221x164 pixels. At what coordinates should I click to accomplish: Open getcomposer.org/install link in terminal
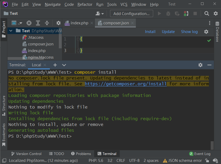pos(126,84)
